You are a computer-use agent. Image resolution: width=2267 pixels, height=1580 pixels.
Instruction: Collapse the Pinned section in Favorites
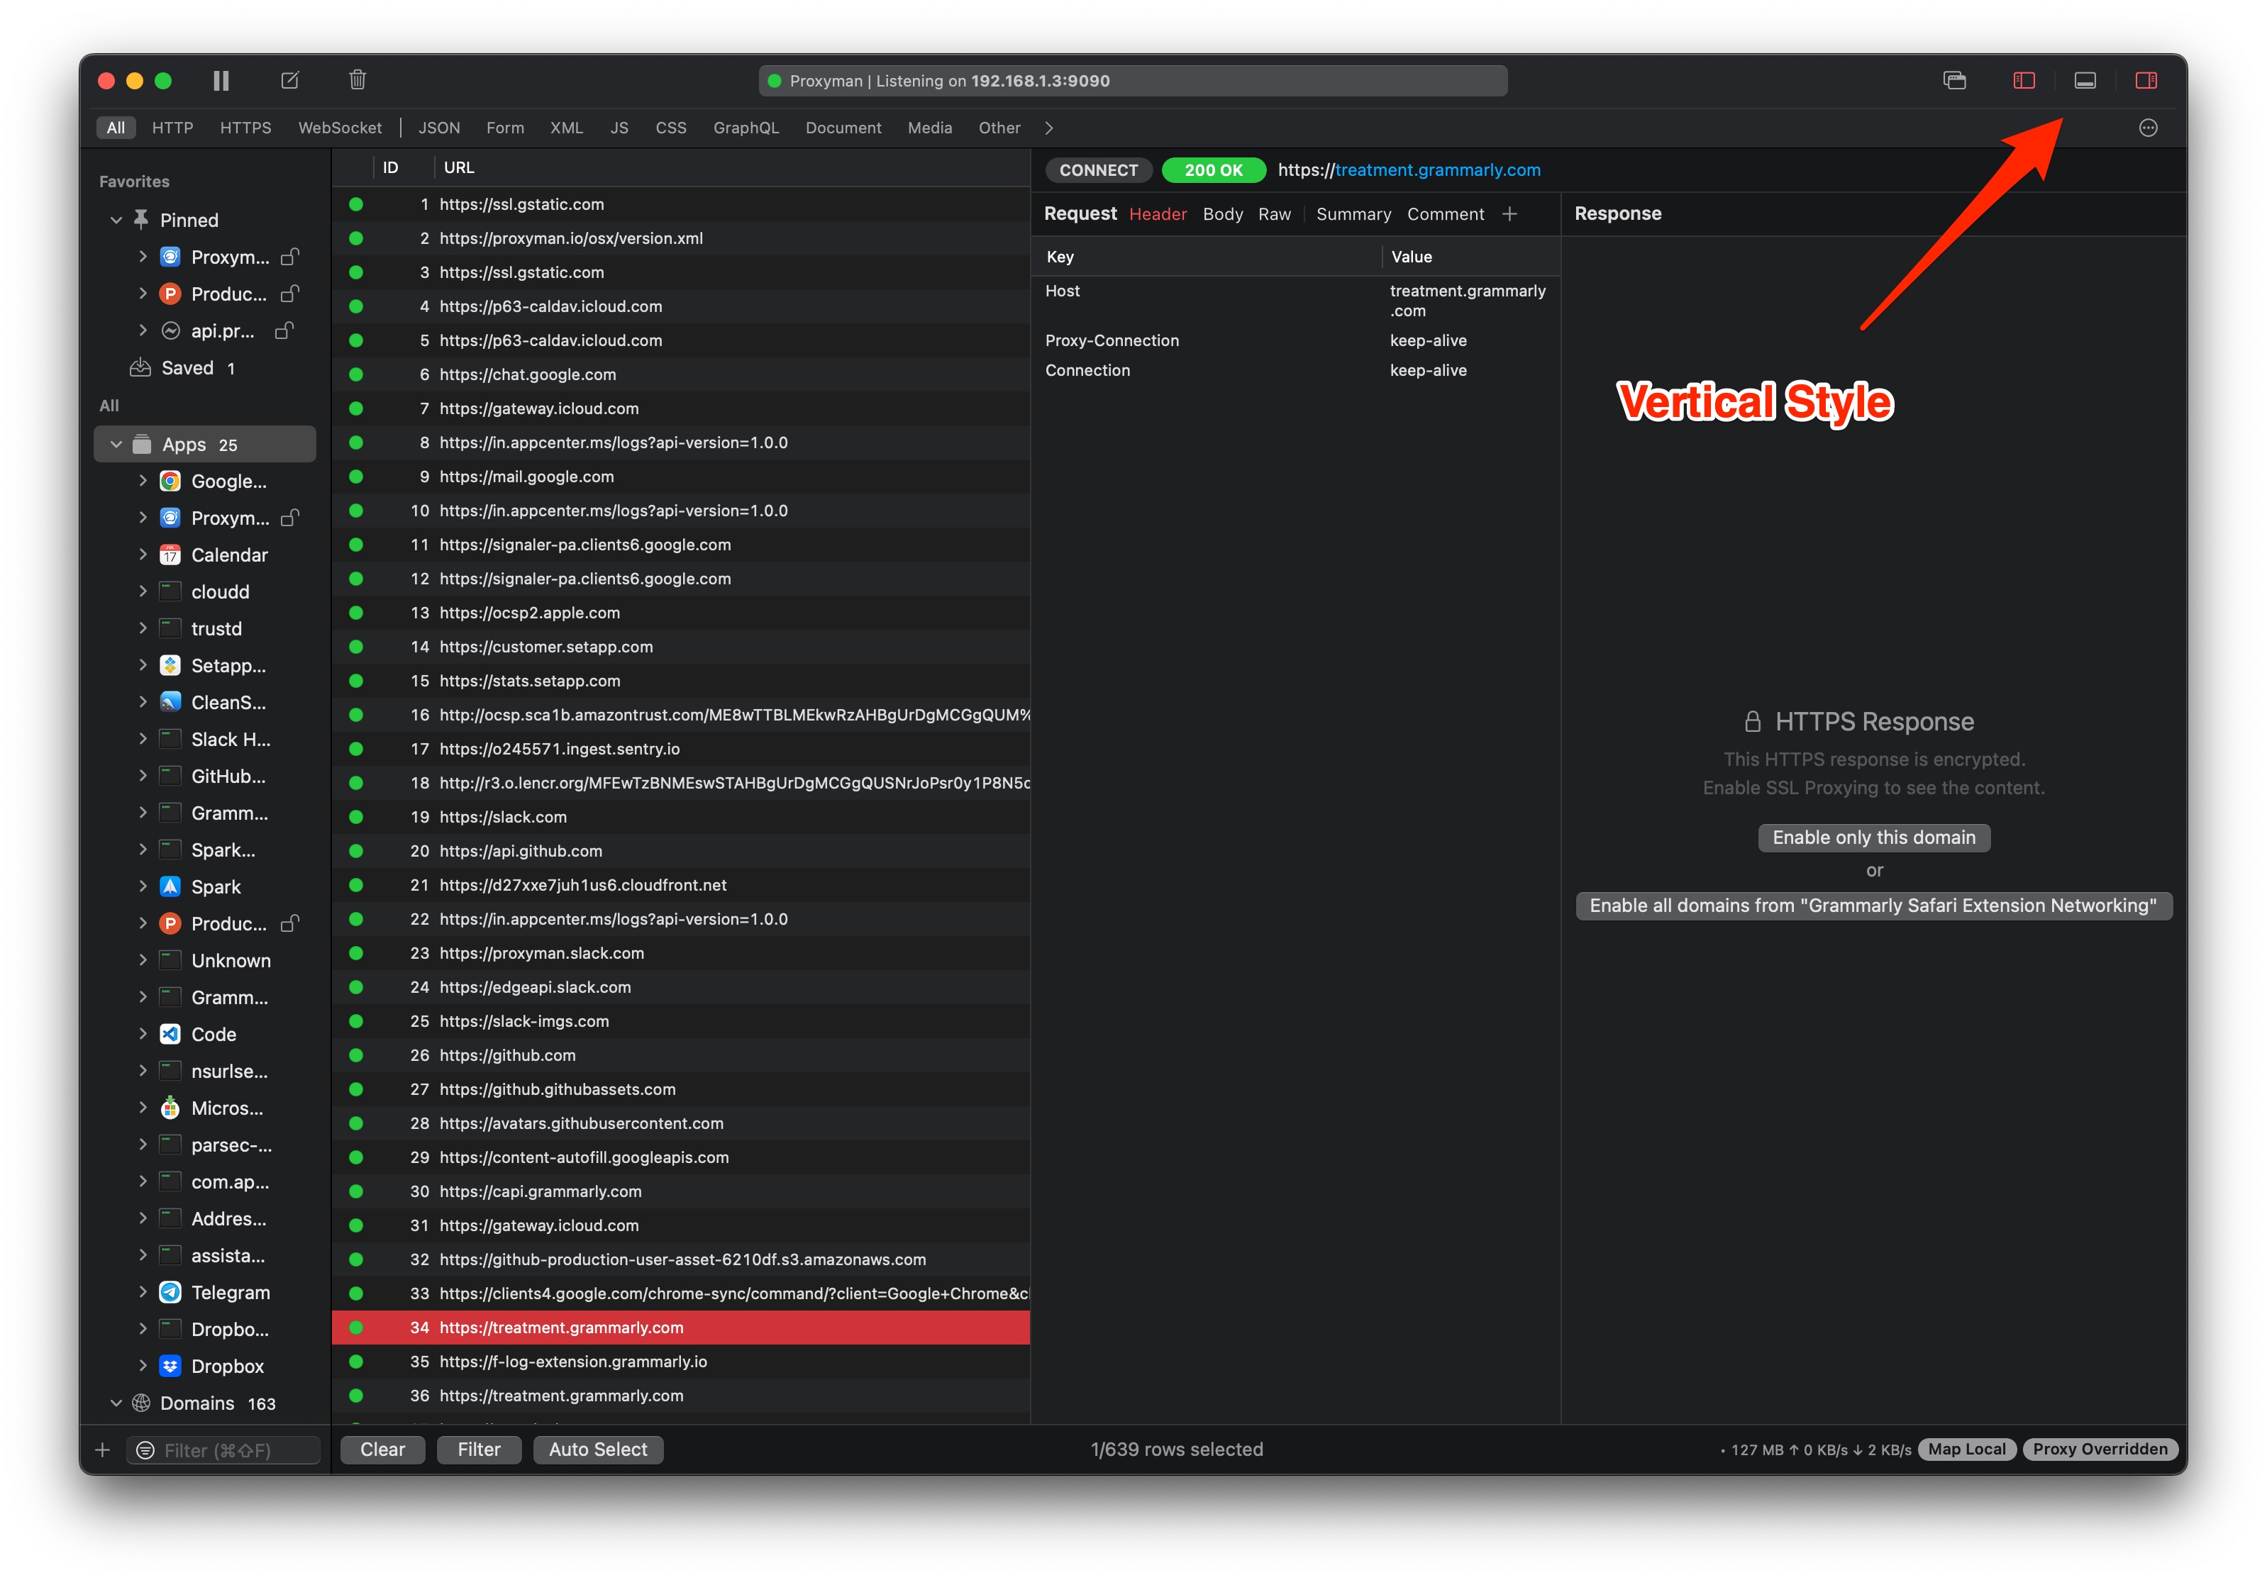116,219
